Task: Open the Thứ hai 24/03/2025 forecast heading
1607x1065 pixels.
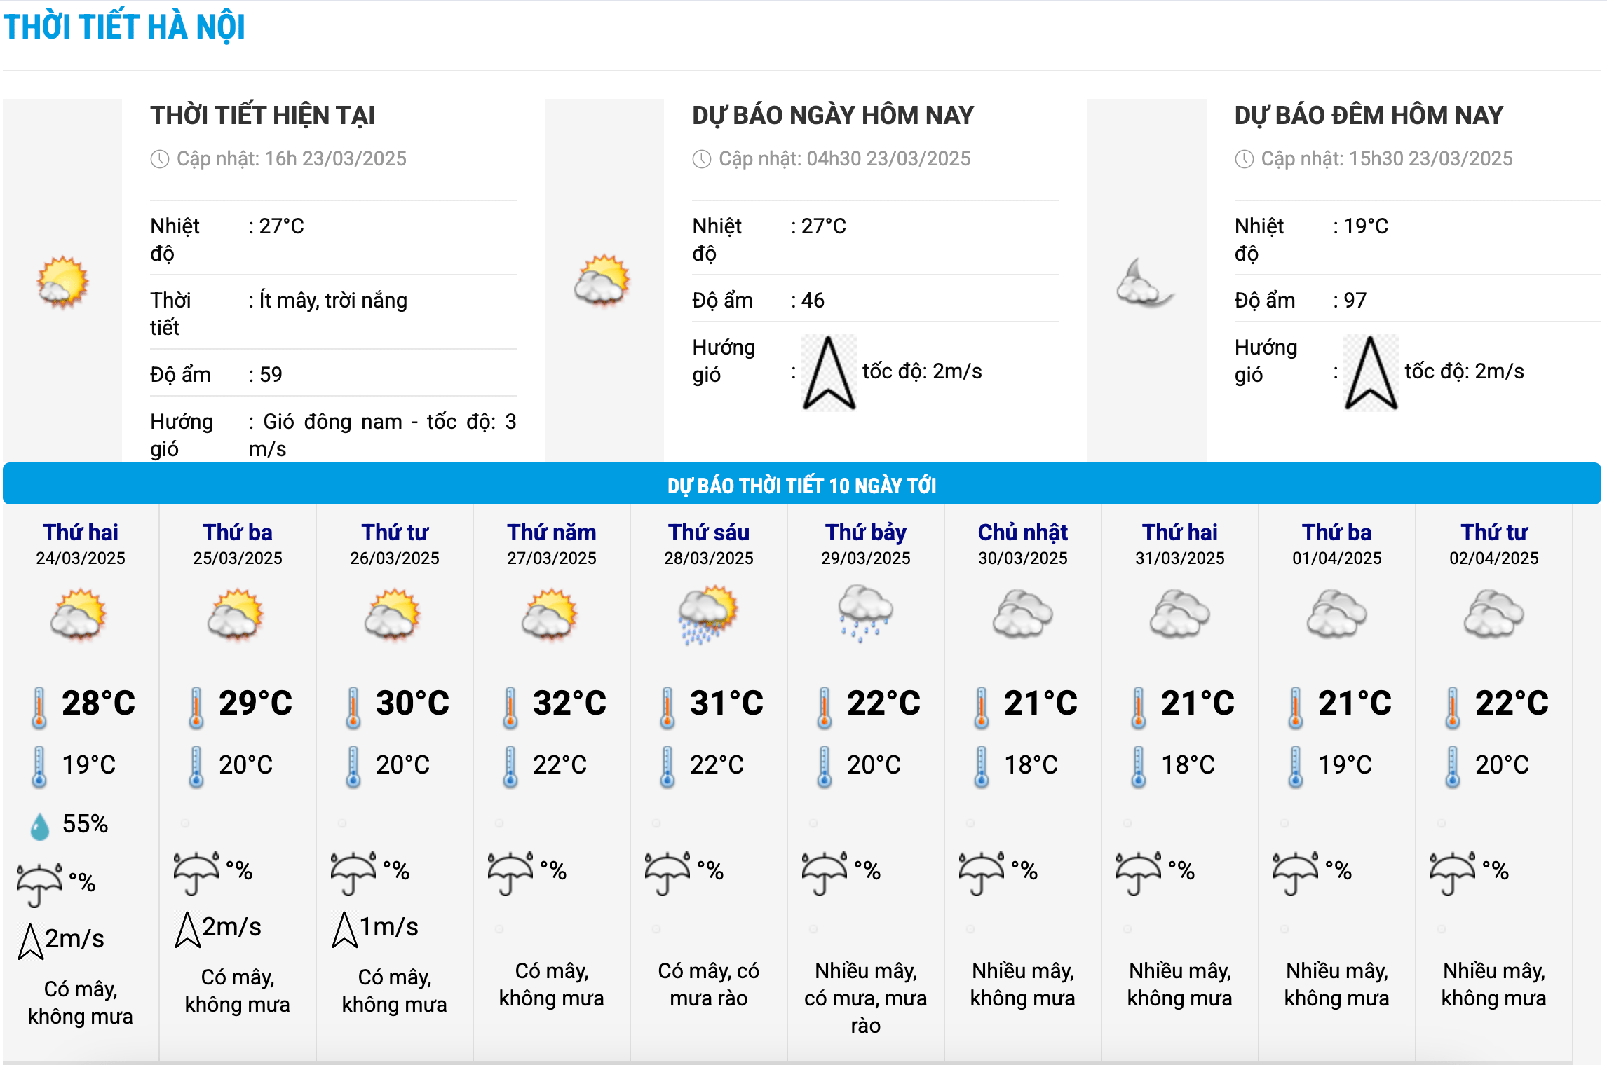Action: click(x=81, y=532)
